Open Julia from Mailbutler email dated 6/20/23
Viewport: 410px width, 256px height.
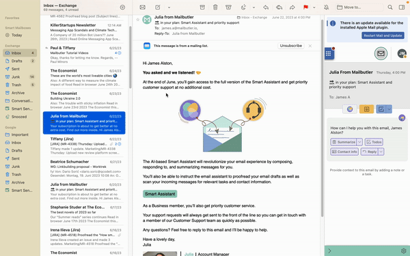point(84,191)
